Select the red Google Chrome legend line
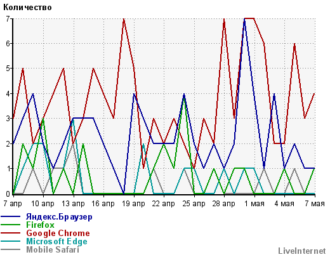 11,233
